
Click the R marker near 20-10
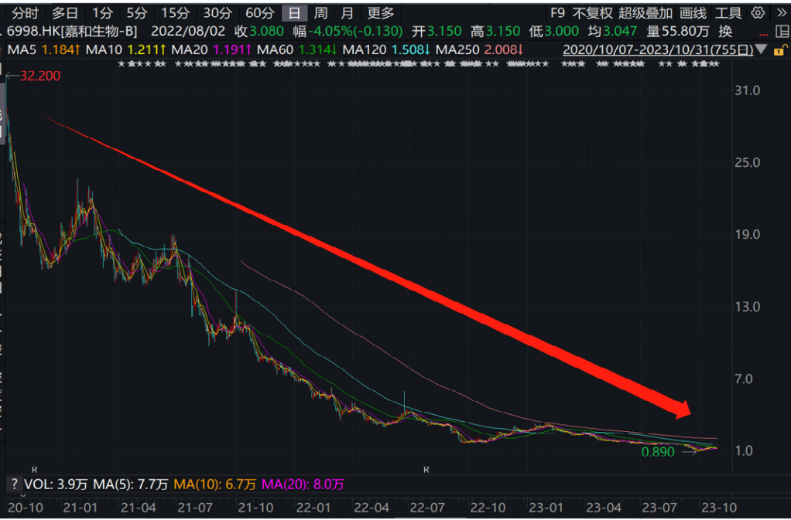click(34, 470)
